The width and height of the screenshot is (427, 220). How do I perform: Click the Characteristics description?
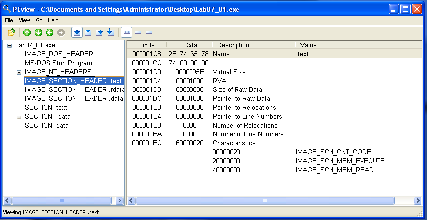[234, 143]
